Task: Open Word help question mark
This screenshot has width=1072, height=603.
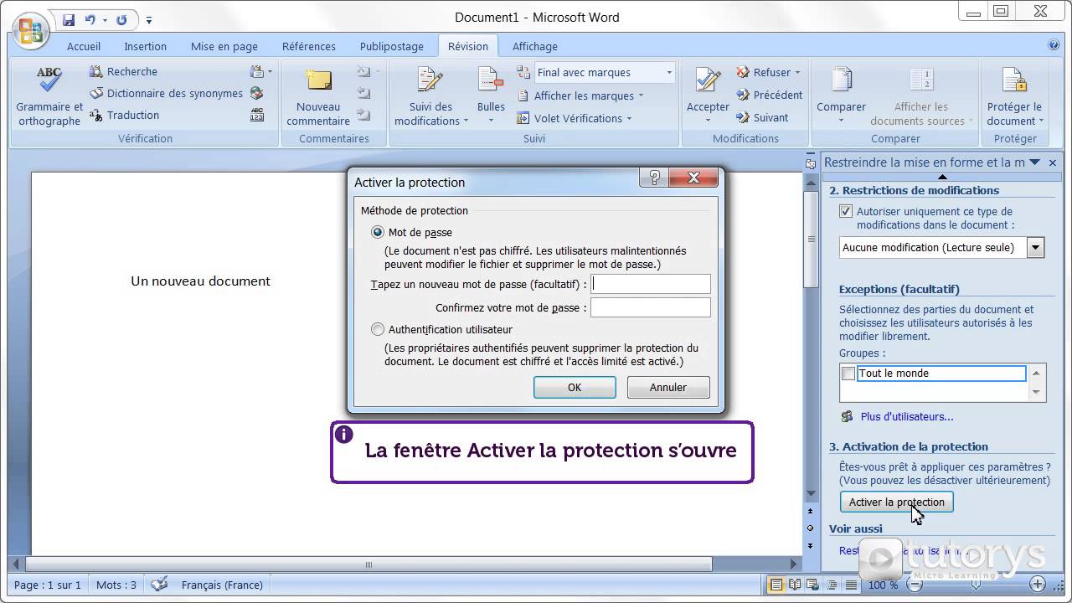Action: (x=1054, y=46)
